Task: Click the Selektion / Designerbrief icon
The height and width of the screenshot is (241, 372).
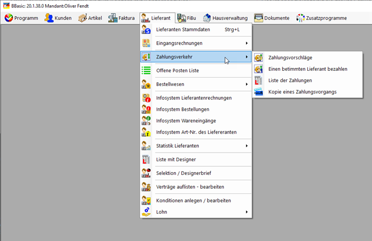Action: tap(146, 173)
